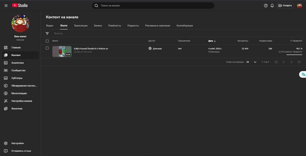Tick the bully's house short checkbox

47,48
